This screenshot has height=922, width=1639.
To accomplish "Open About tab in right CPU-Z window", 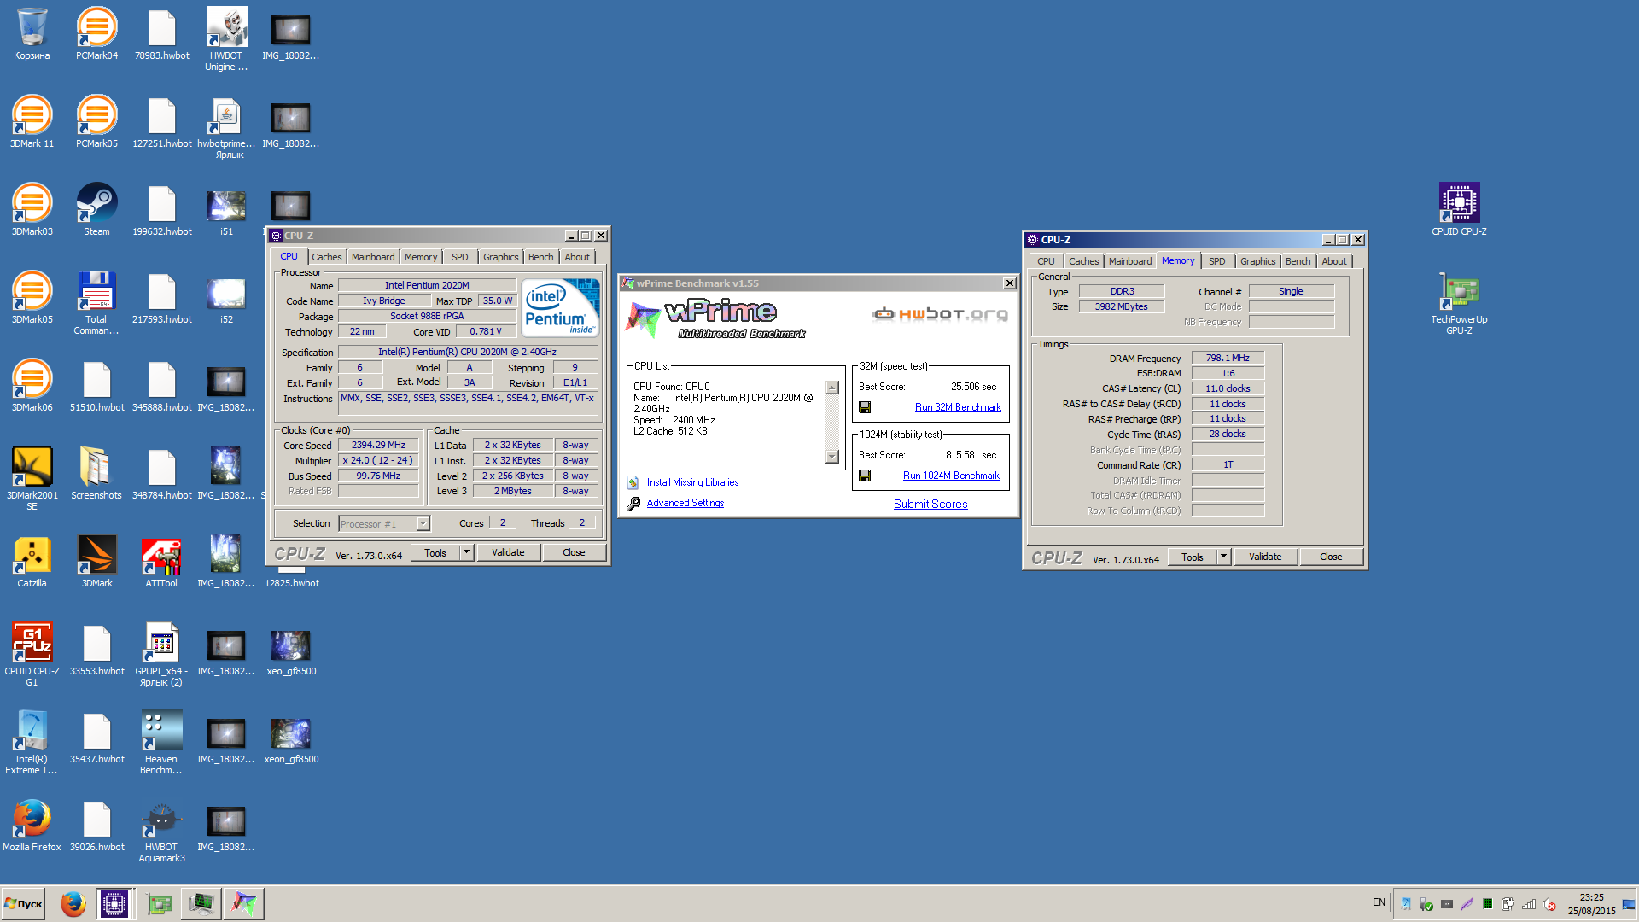I will click(1334, 261).
